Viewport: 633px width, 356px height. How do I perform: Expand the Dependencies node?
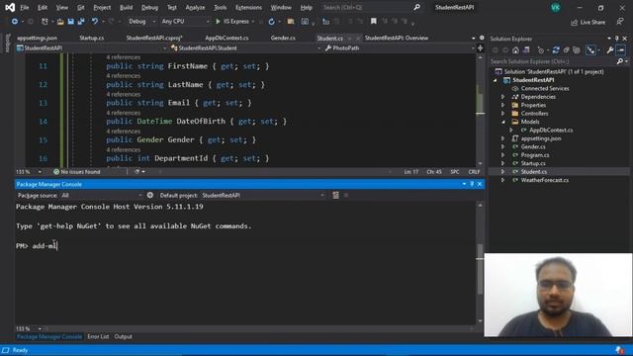tap(503, 97)
